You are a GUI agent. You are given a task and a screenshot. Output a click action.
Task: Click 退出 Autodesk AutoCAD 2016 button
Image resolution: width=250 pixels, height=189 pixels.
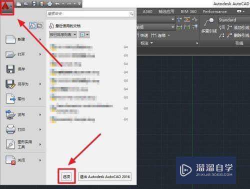pos(105,176)
